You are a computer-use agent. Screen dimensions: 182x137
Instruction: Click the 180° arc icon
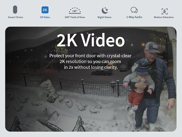pyautogui.click(x=75, y=11)
